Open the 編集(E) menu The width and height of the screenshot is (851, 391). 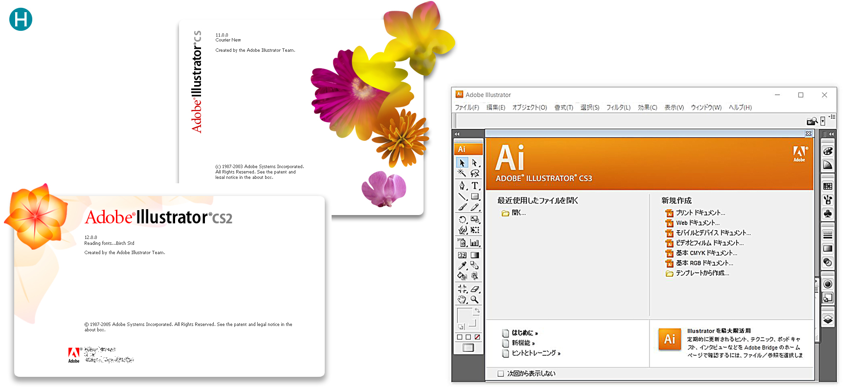pyautogui.click(x=496, y=108)
